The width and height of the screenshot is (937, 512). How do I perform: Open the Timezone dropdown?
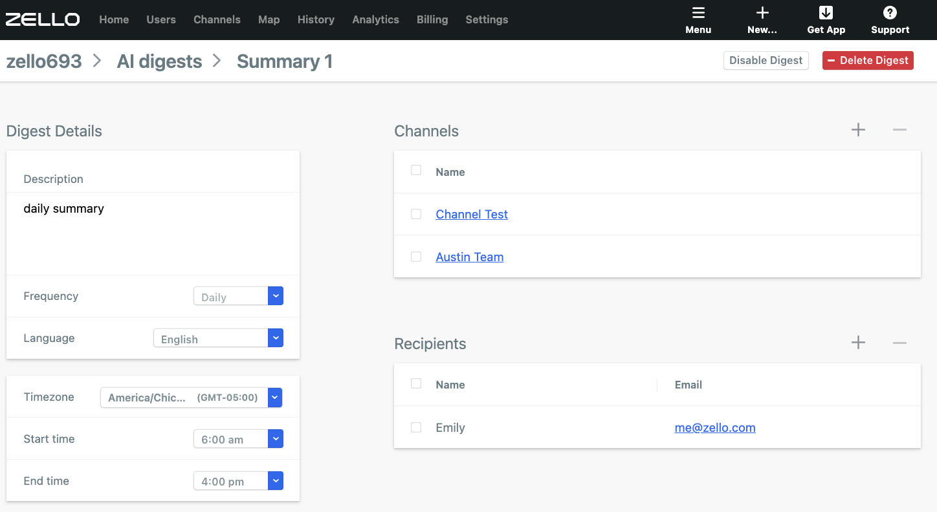coord(192,398)
